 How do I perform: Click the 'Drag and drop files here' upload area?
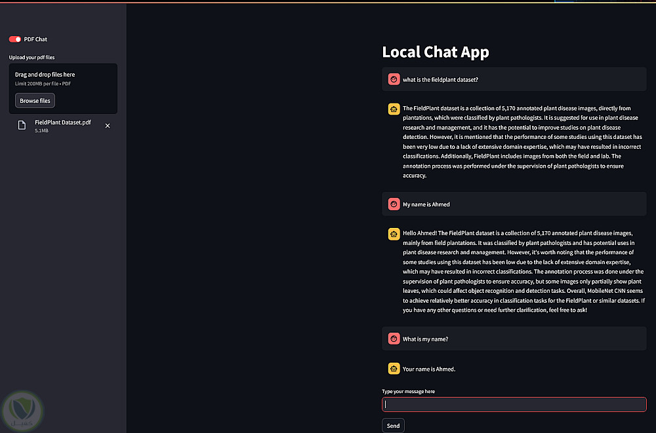[x=63, y=78]
